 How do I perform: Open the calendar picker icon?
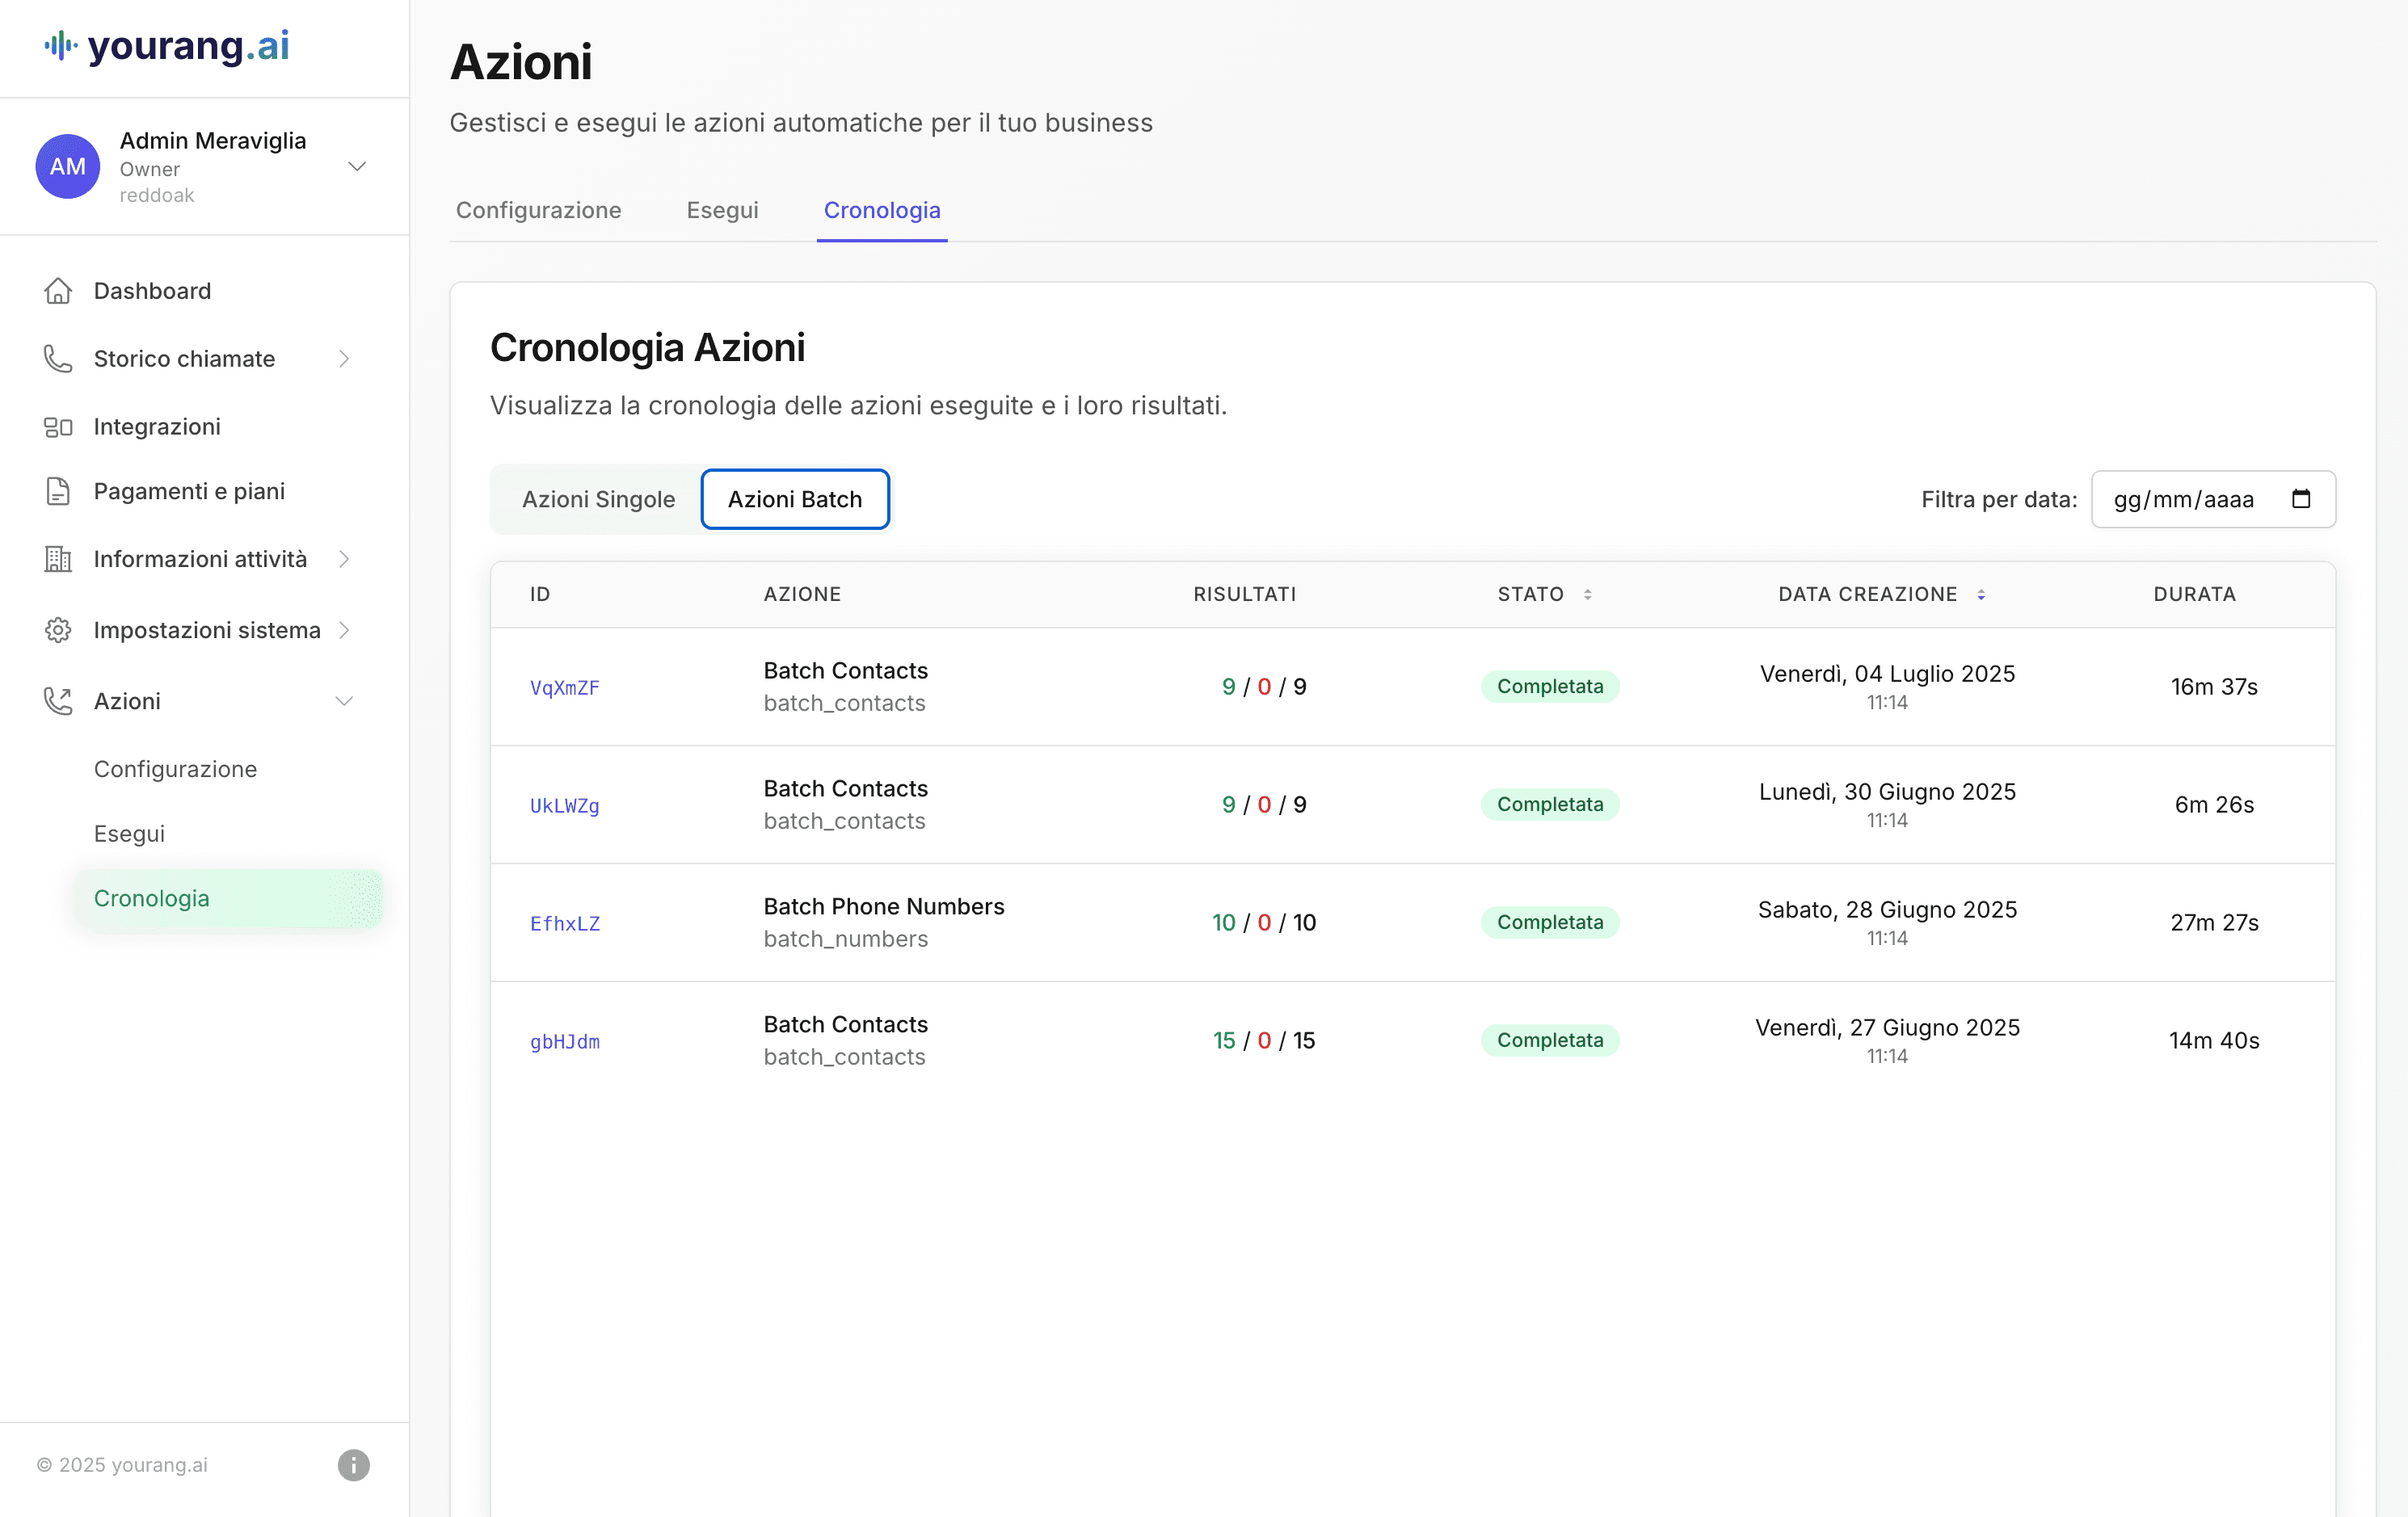tap(2300, 498)
